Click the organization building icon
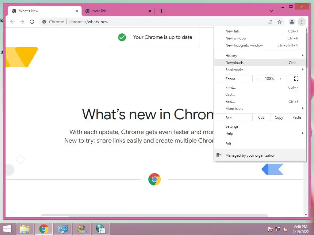Image resolution: width=314 pixels, height=235 pixels. (219, 155)
